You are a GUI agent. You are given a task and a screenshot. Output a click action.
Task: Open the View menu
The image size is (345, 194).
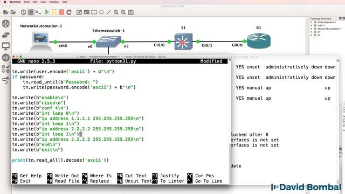coord(43,2)
